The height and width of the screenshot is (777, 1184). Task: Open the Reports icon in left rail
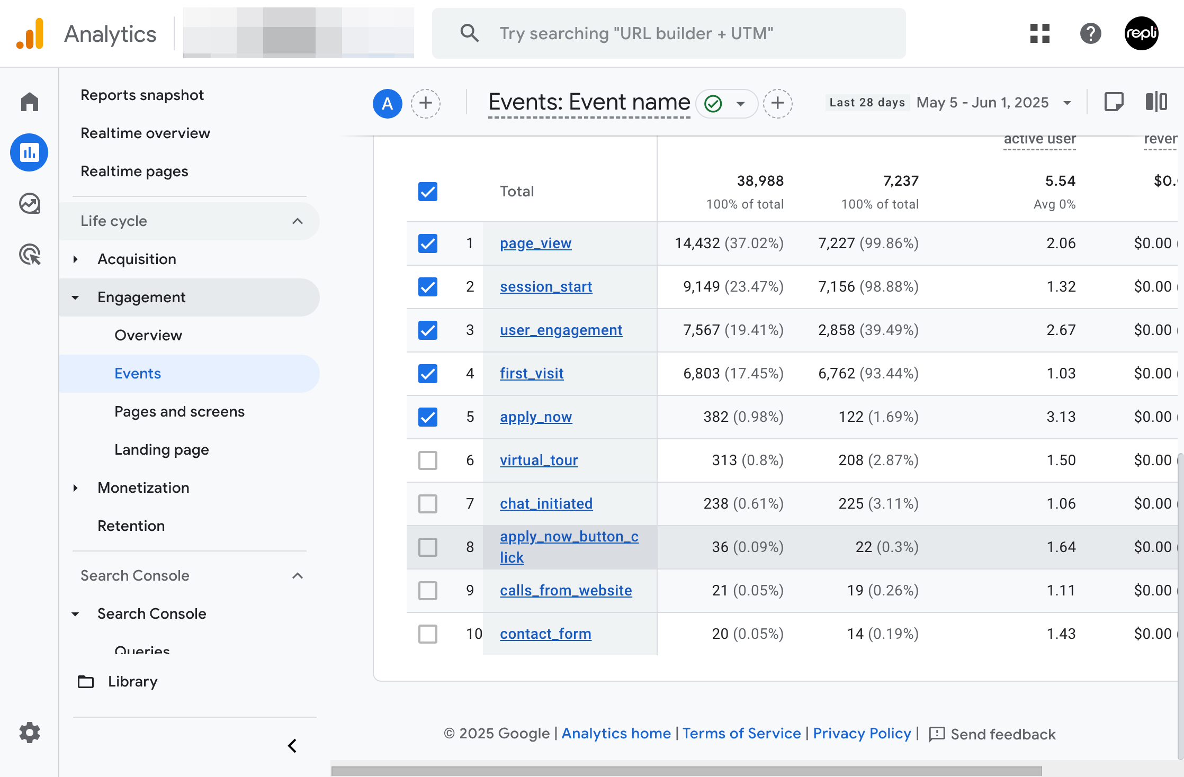point(29,152)
